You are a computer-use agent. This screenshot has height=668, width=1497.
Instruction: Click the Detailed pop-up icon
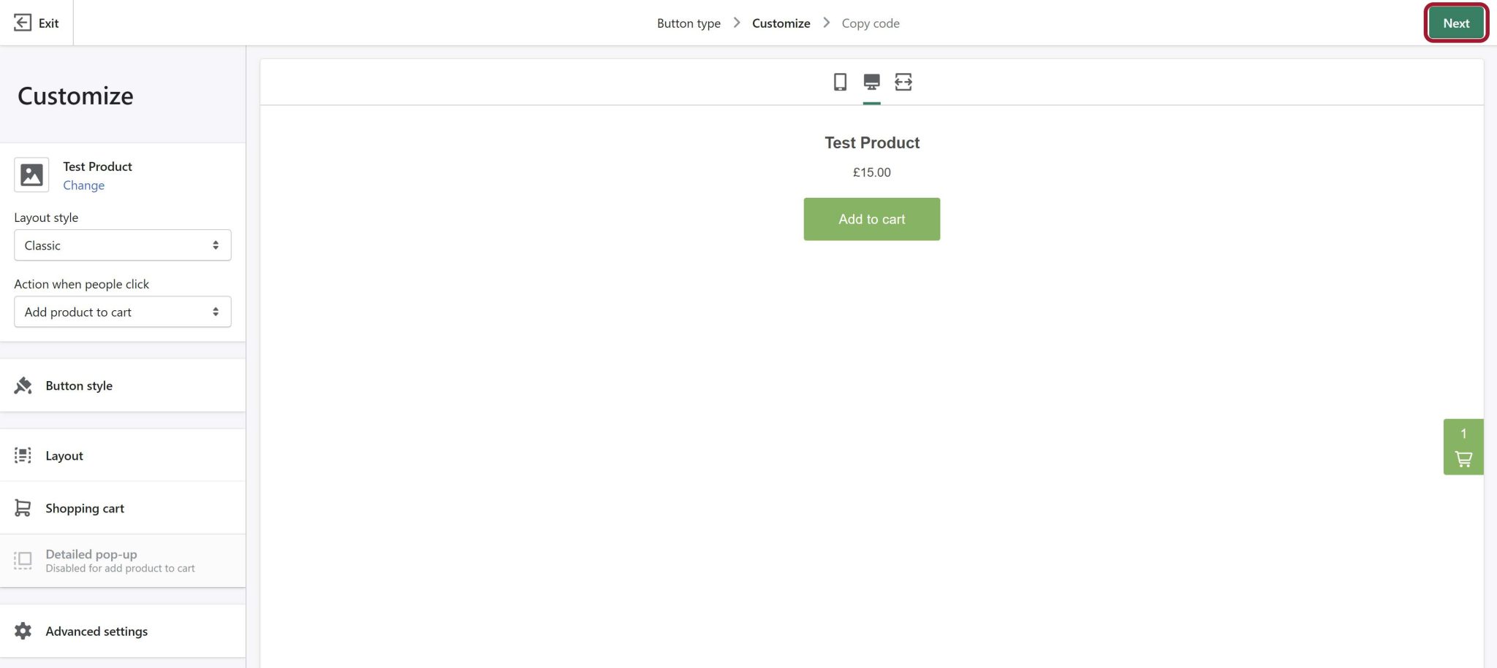coord(23,561)
